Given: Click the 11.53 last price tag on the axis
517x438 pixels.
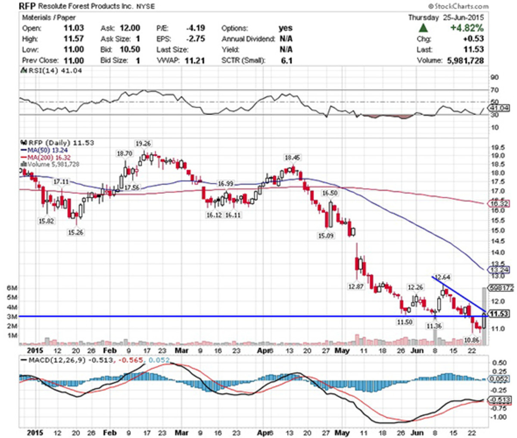Looking at the screenshot, I should point(498,314).
